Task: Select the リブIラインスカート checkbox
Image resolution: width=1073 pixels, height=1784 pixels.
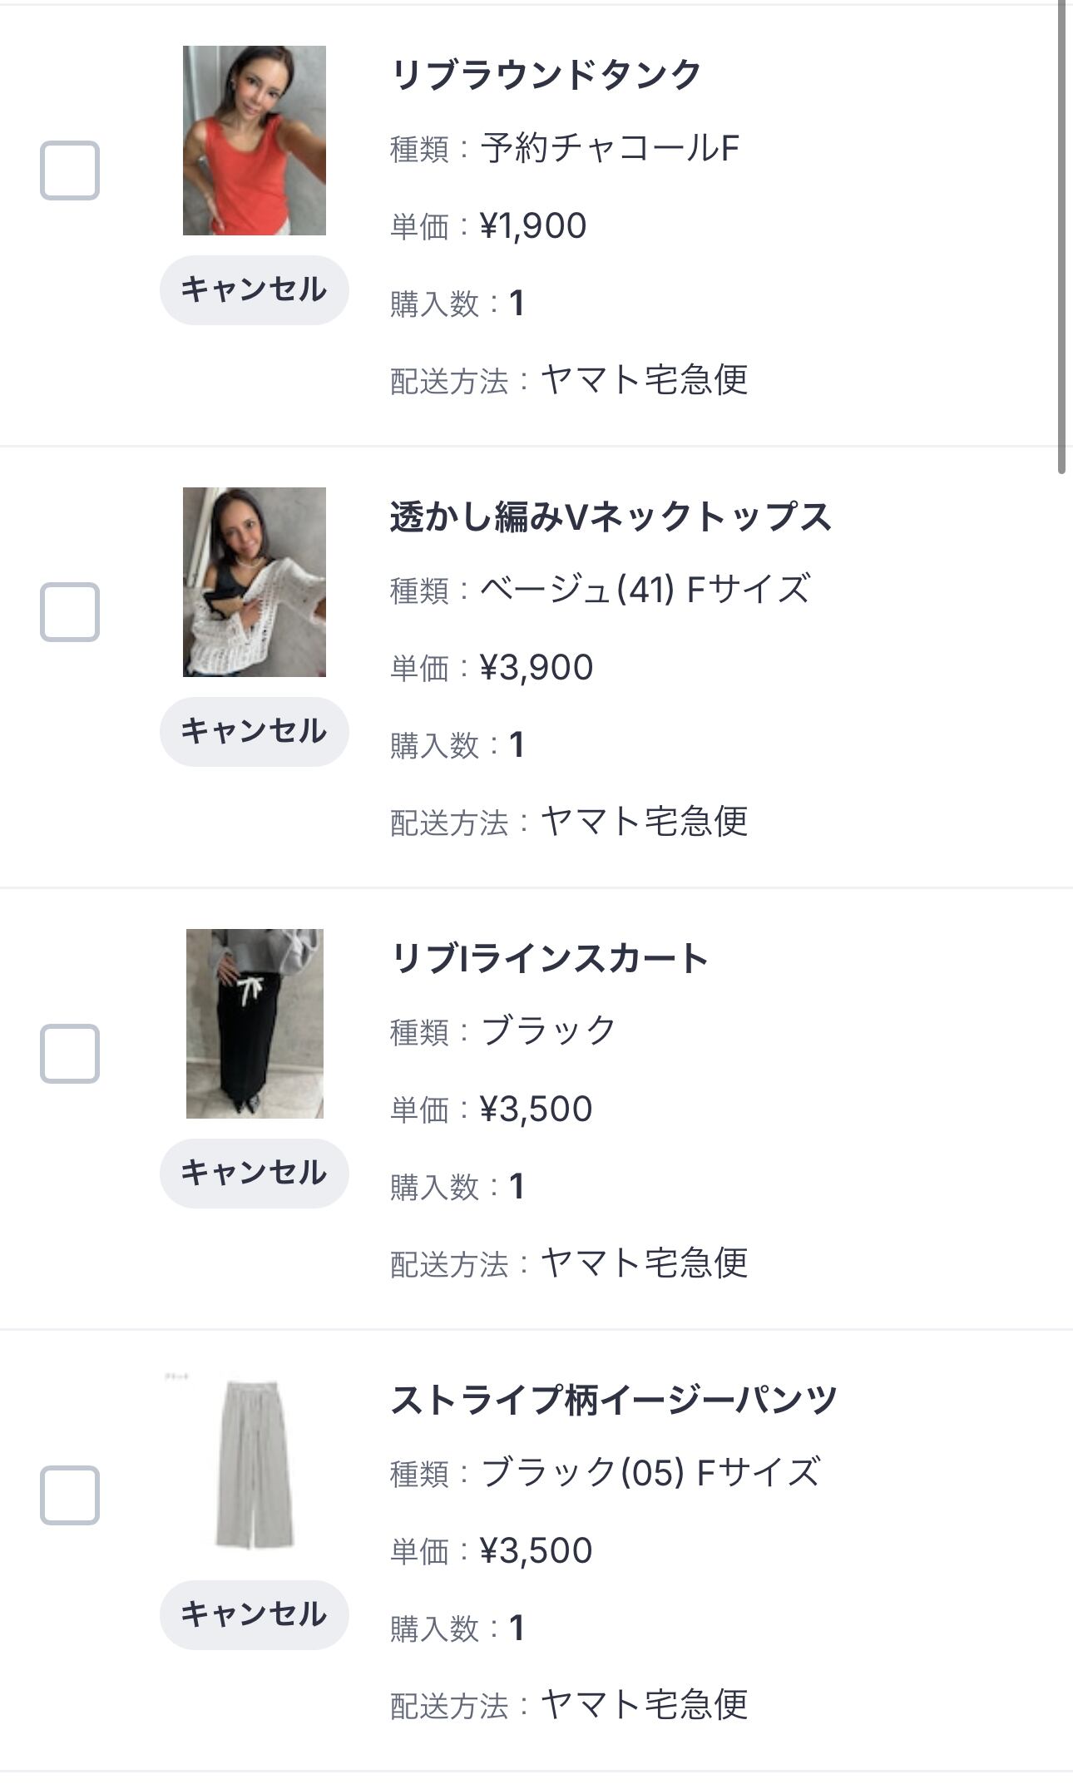Action: (x=70, y=1054)
